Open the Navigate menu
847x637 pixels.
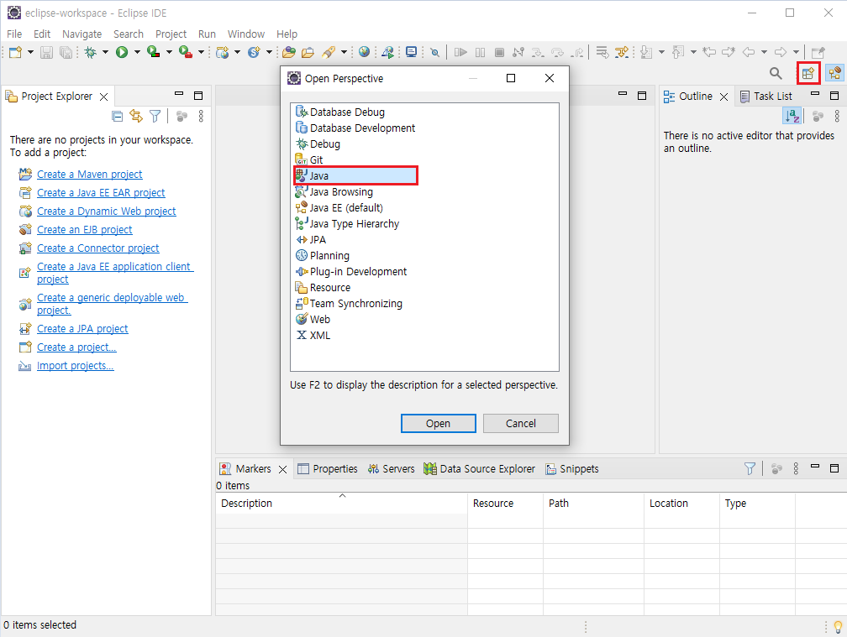(x=82, y=34)
